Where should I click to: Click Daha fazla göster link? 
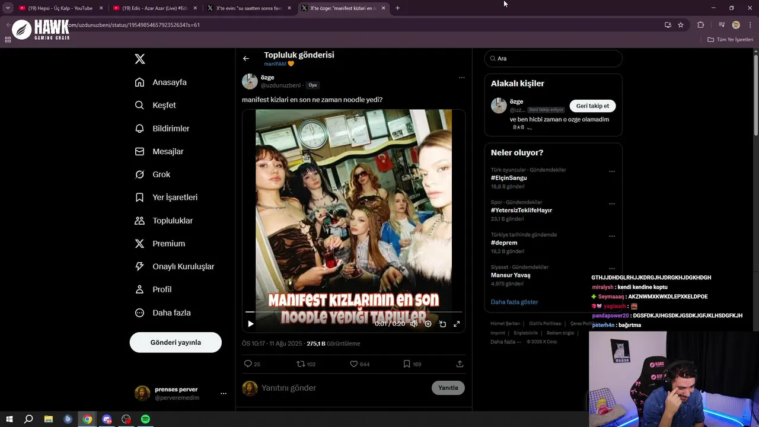coord(514,302)
